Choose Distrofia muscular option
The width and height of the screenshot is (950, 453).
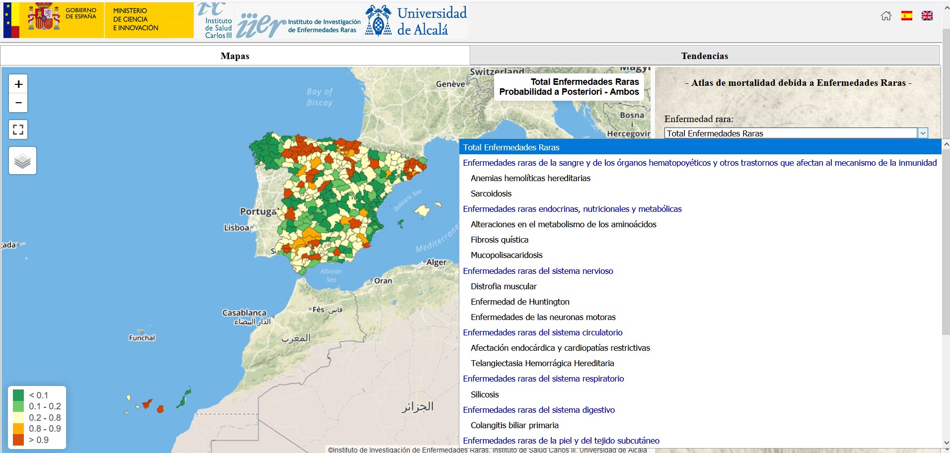pos(700,286)
